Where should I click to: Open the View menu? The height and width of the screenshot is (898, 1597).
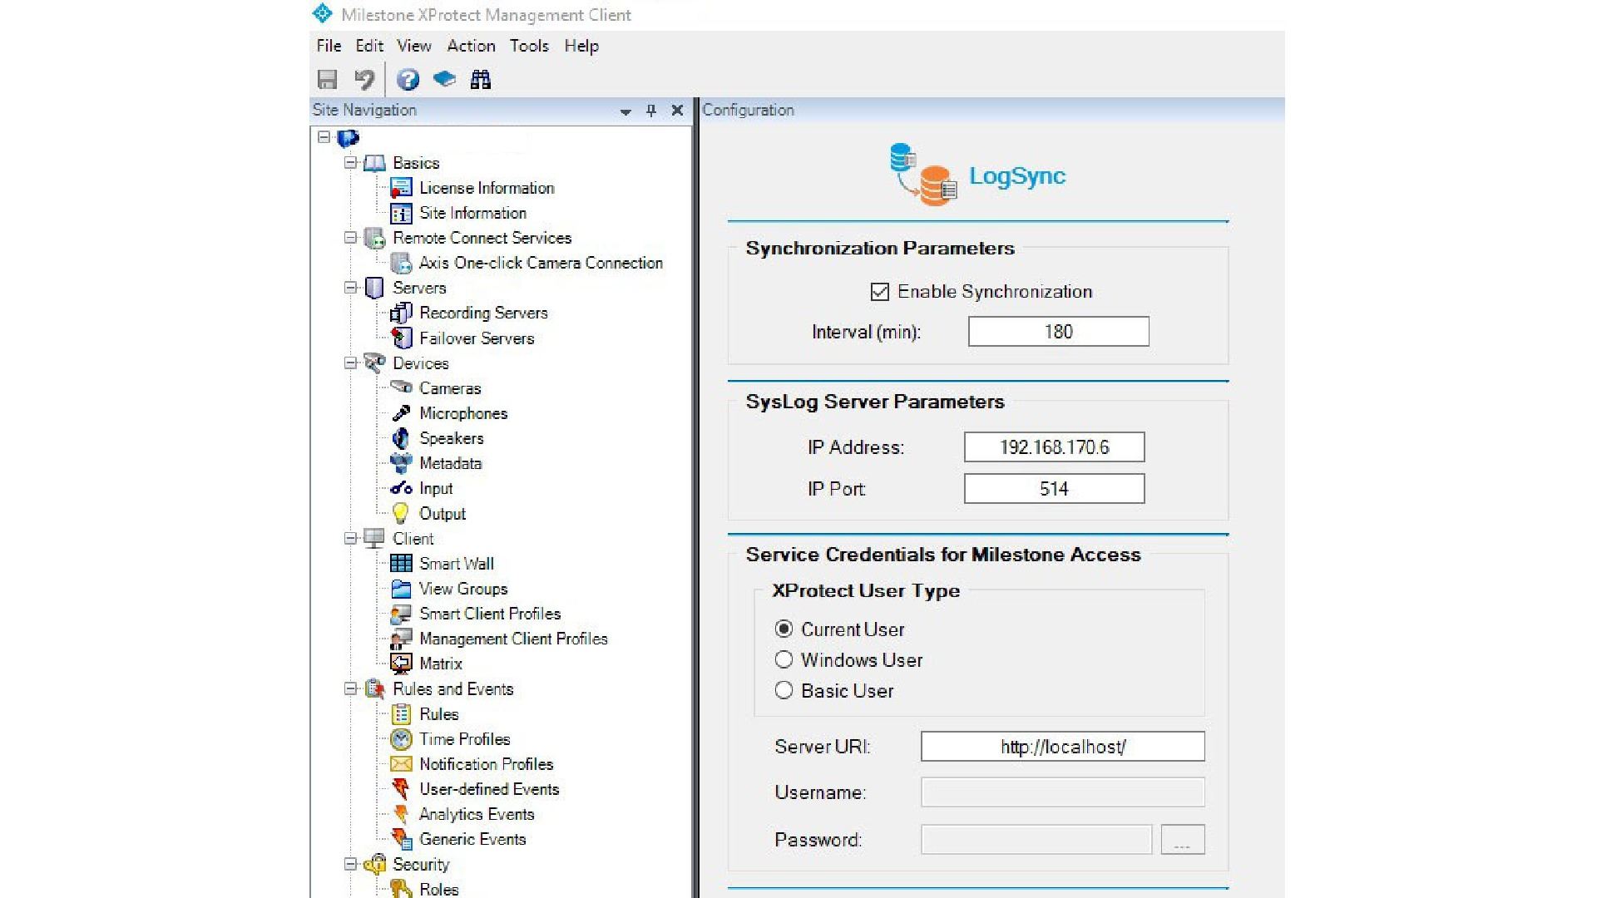click(413, 46)
